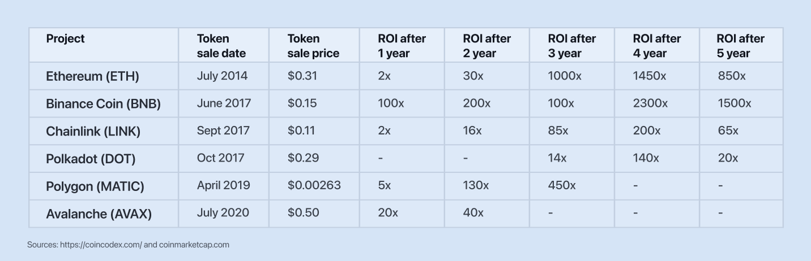Select the Polygon (MATIC) project cell

95,186
